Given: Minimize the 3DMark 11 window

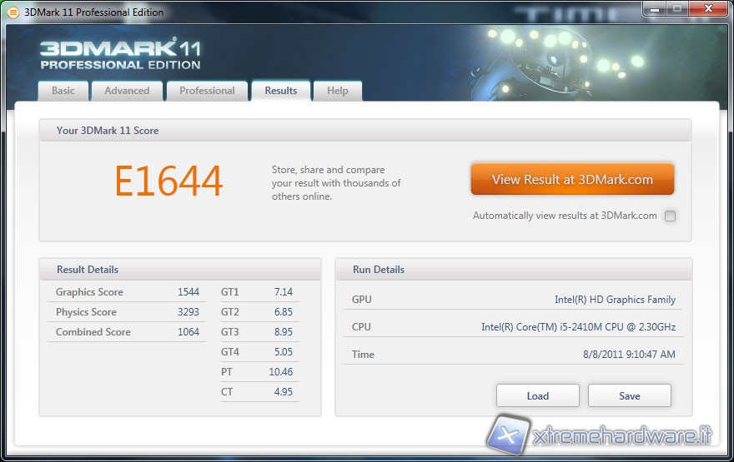Looking at the screenshot, I should [x=654, y=9].
